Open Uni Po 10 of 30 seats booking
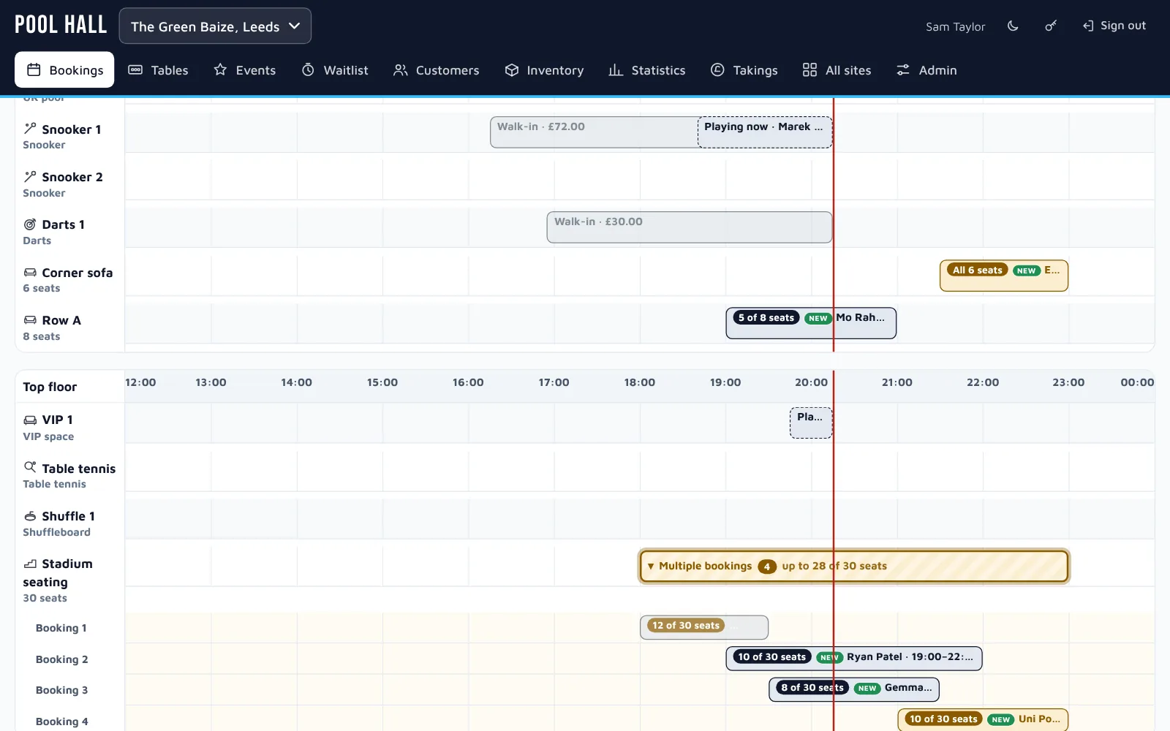This screenshot has width=1170, height=731. click(x=983, y=720)
